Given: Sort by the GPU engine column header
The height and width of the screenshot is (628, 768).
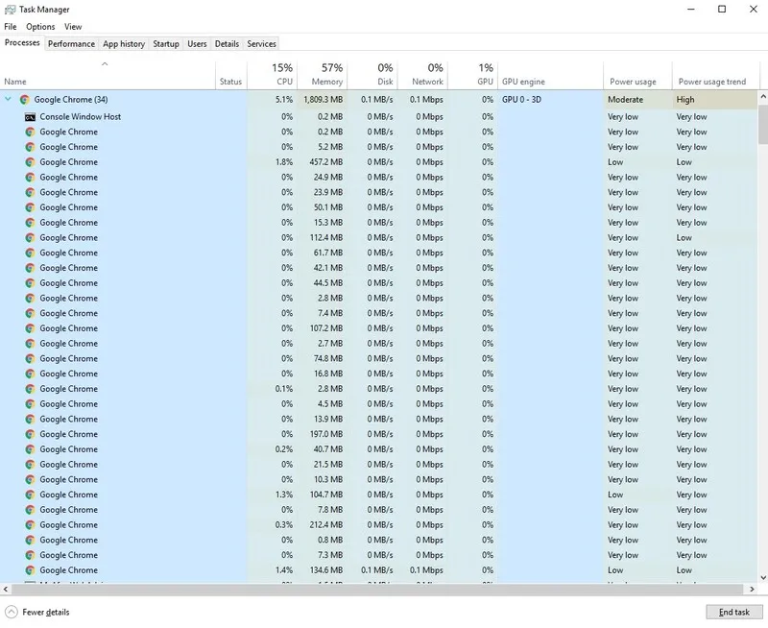Looking at the screenshot, I should [x=550, y=75].
